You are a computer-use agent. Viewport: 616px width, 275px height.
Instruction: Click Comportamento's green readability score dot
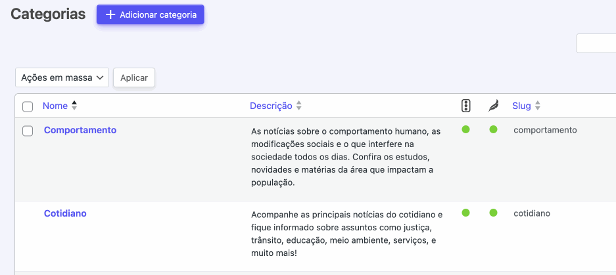pyautogui.click(x=493, y=129)
